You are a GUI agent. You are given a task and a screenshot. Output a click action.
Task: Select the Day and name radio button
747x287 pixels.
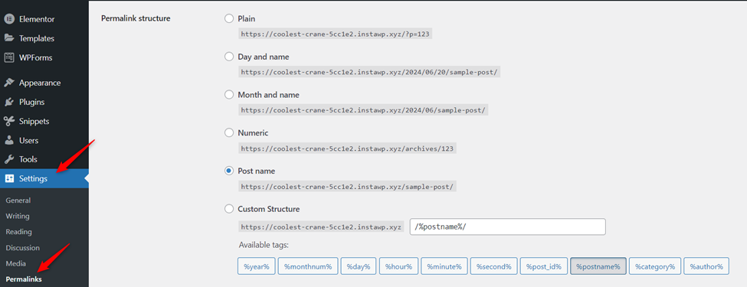(229, 57)
